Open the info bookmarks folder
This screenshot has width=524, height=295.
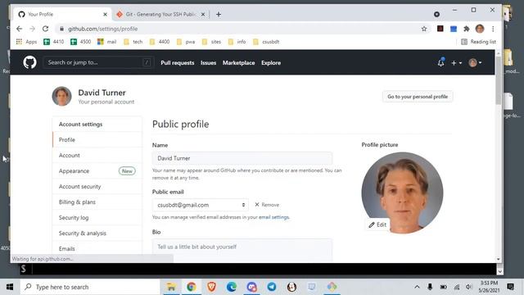pos(237,42)
